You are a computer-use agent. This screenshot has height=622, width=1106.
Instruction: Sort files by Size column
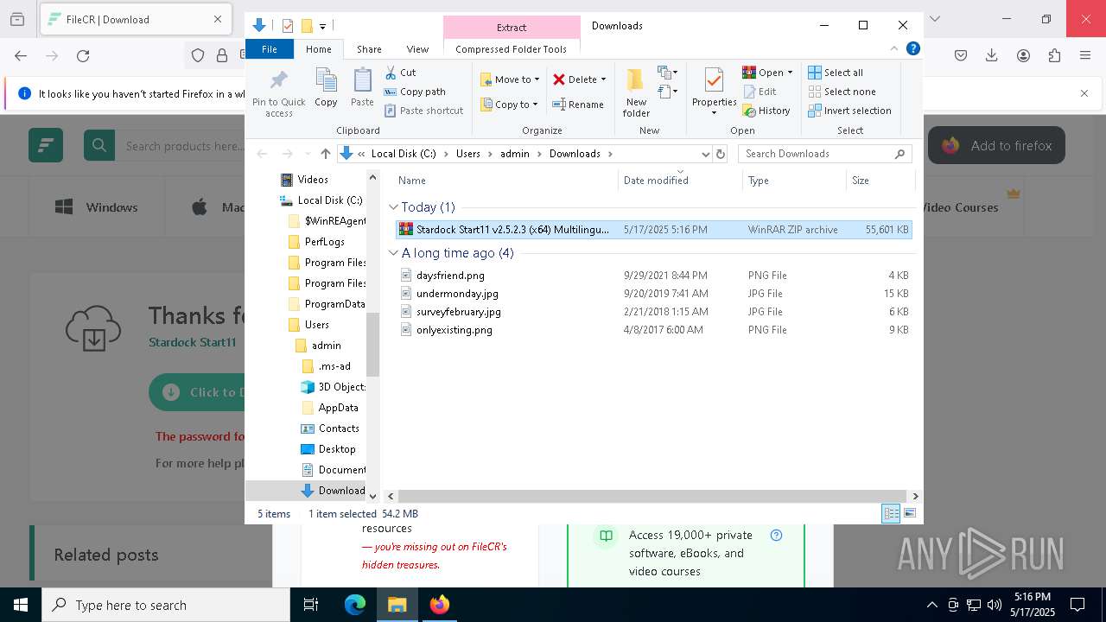[880, 181]
